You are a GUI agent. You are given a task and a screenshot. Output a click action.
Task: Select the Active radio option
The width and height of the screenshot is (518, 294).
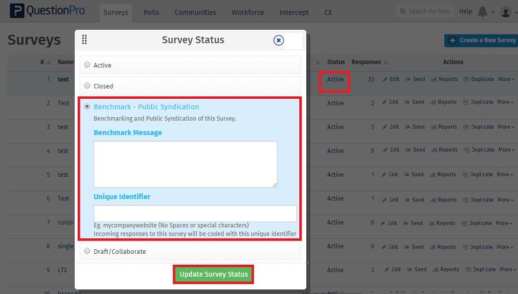pyautogui.click(x=87, y=65)
